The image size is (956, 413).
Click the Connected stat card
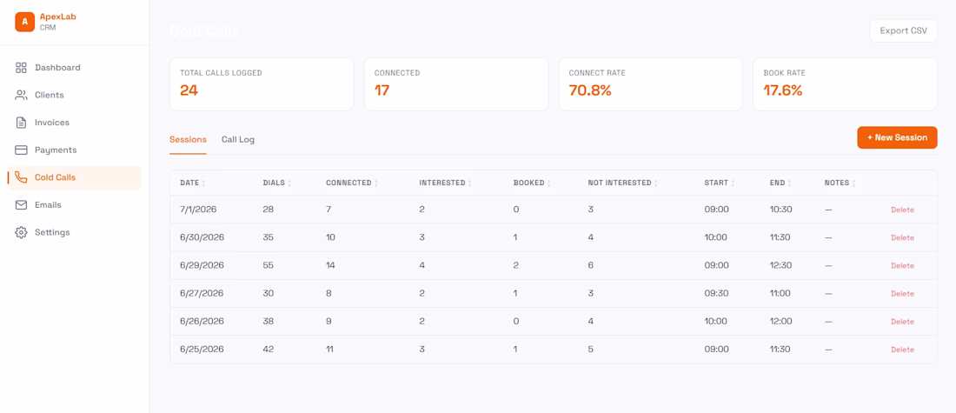pos(456,84)
